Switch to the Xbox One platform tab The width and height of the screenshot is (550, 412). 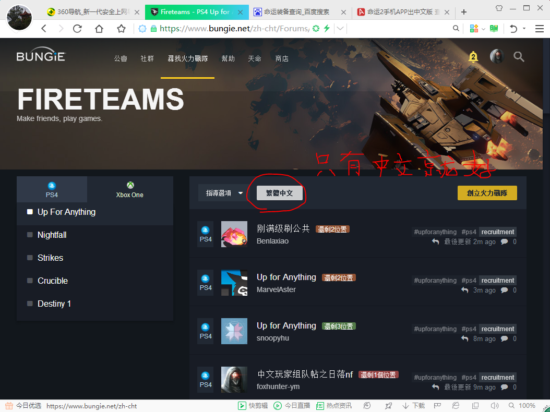tap(130, 190)
